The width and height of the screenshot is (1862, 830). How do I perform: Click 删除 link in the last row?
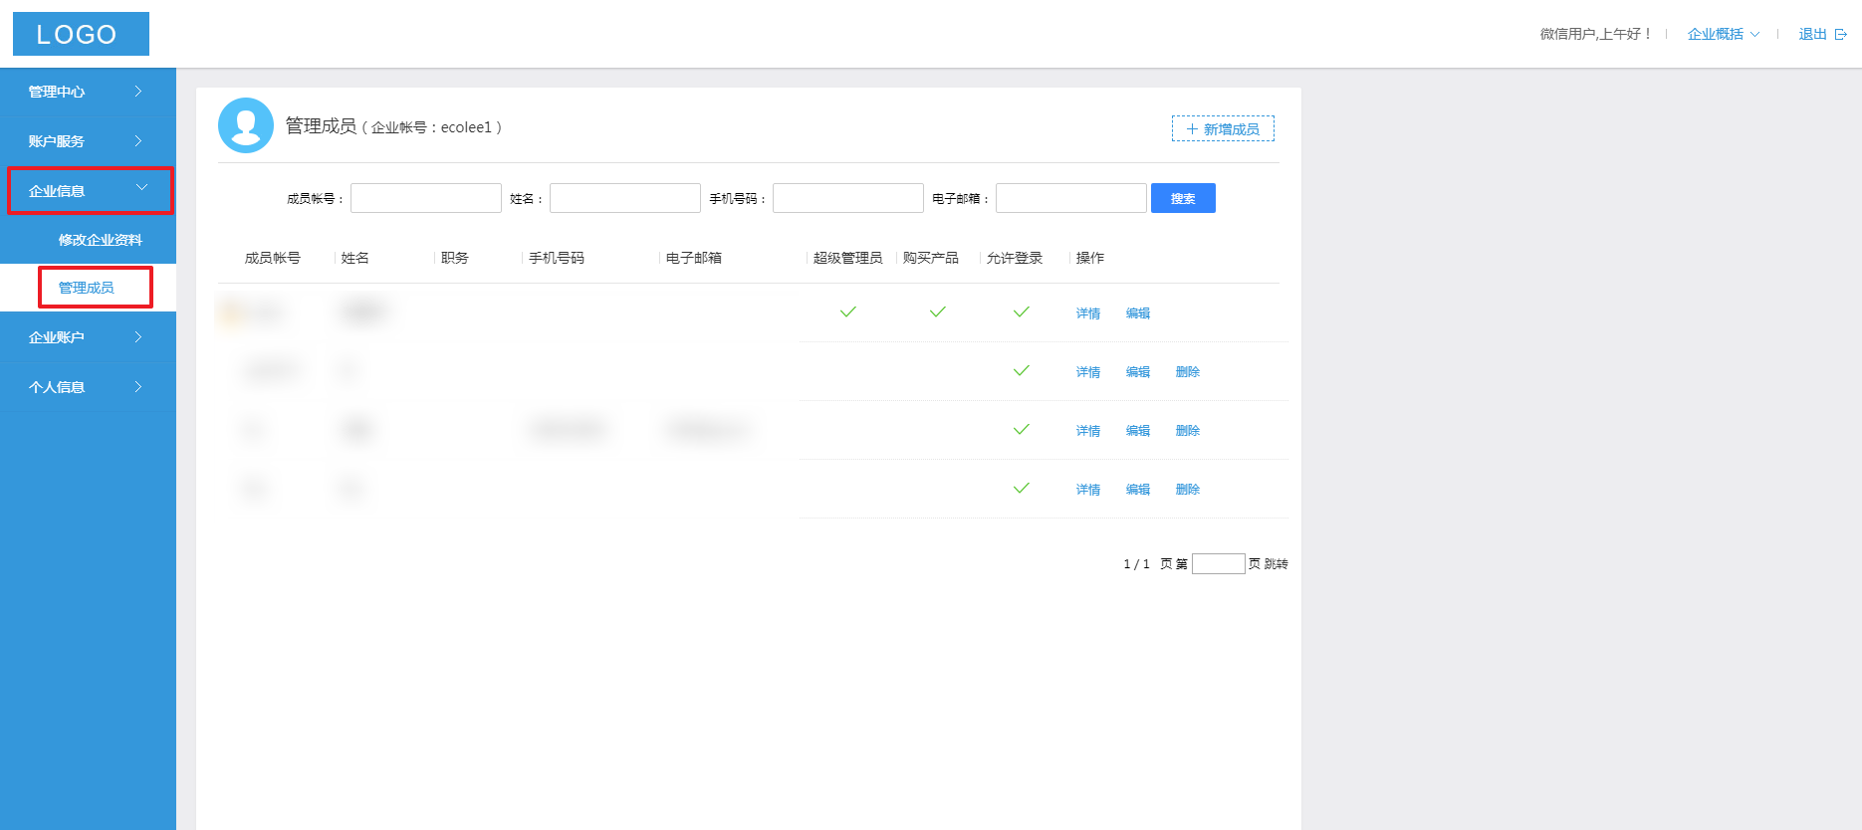point(1187,490)
